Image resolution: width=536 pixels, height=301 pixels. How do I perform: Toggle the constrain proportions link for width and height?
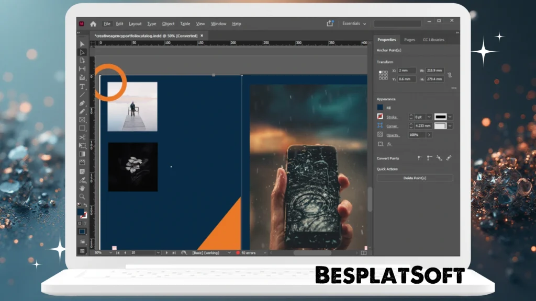(x=450, y=75)
